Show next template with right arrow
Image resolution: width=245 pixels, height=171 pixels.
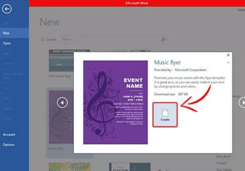[x=242, y=103]
